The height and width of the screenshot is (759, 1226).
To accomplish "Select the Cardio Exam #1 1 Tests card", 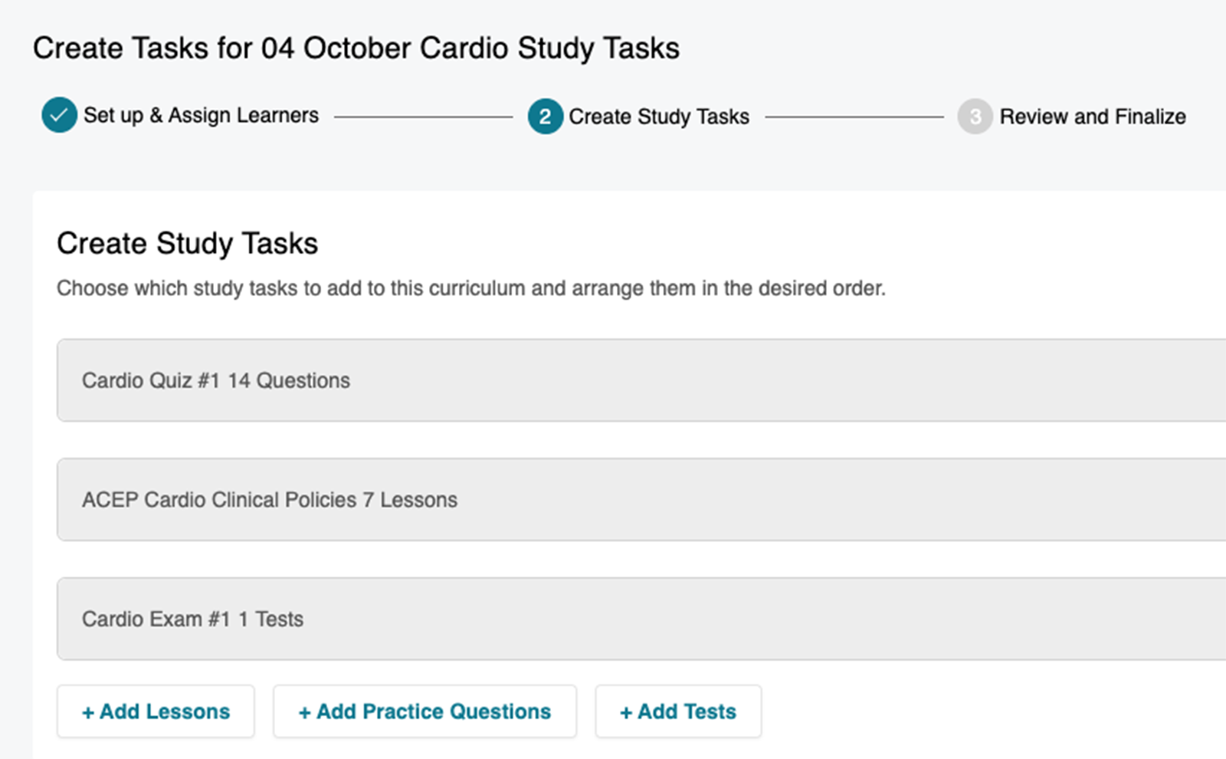I will (x=192, y=619).
